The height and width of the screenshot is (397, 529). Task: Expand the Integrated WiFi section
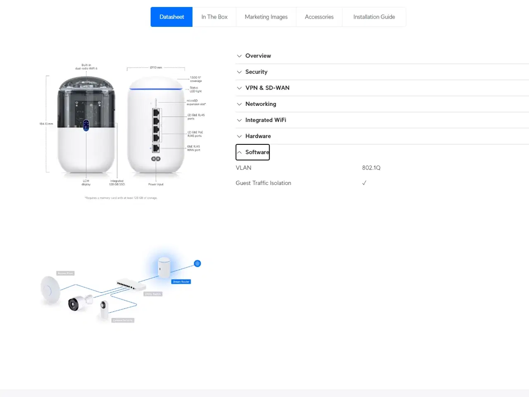pos(266,120)
